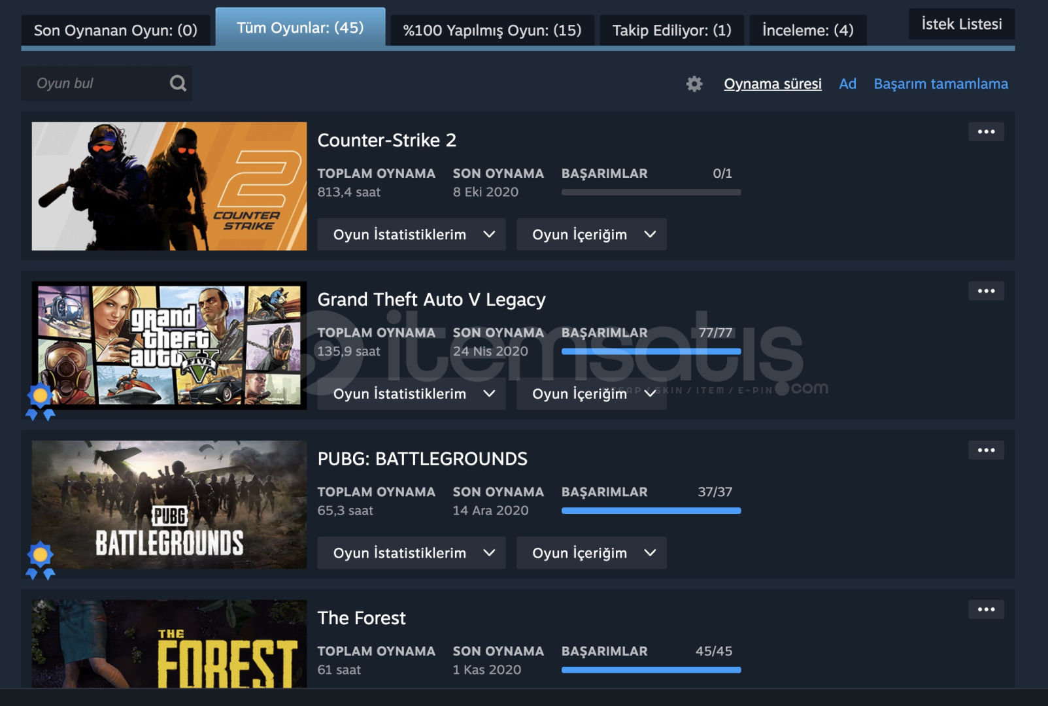Click the search magnifier icon

click(x=178, y=83)
